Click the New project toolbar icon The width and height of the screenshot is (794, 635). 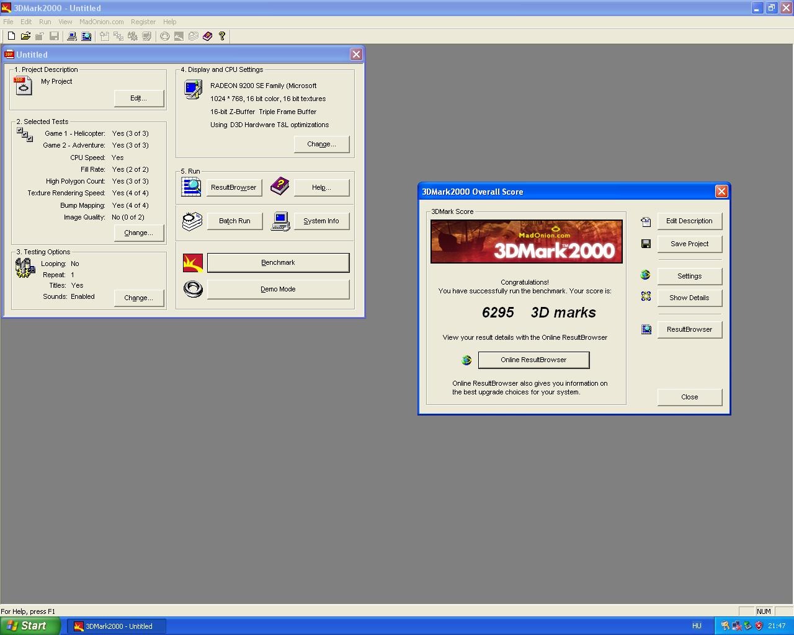tap(11, 37)
